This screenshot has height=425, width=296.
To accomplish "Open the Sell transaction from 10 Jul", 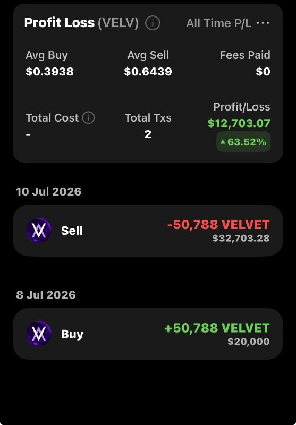I will coord(148,231).
